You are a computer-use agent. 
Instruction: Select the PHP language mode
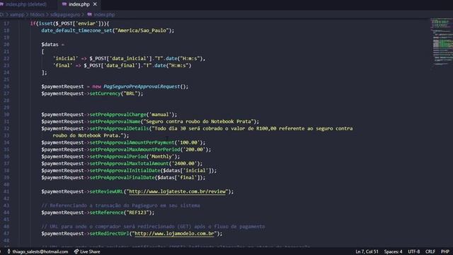445,251
